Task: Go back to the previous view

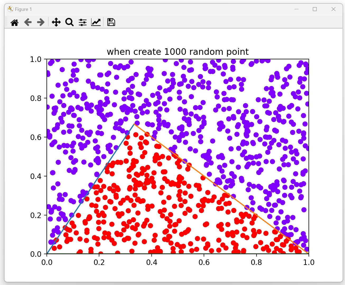Action: (x=28, y=22)
